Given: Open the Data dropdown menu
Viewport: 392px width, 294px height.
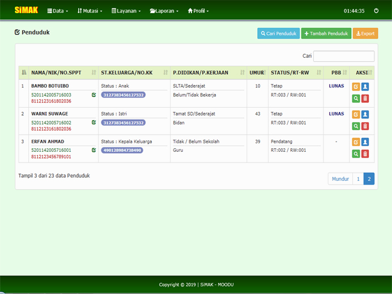Looking at the screenshot, I should tap(58, 11).
